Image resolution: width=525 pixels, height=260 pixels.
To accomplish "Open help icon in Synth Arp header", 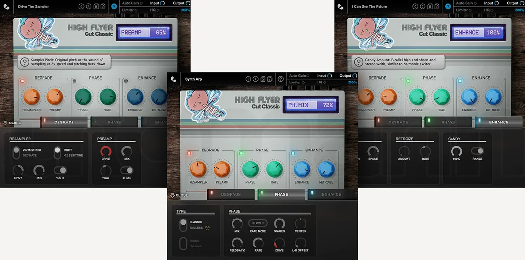I will point(281,79).
